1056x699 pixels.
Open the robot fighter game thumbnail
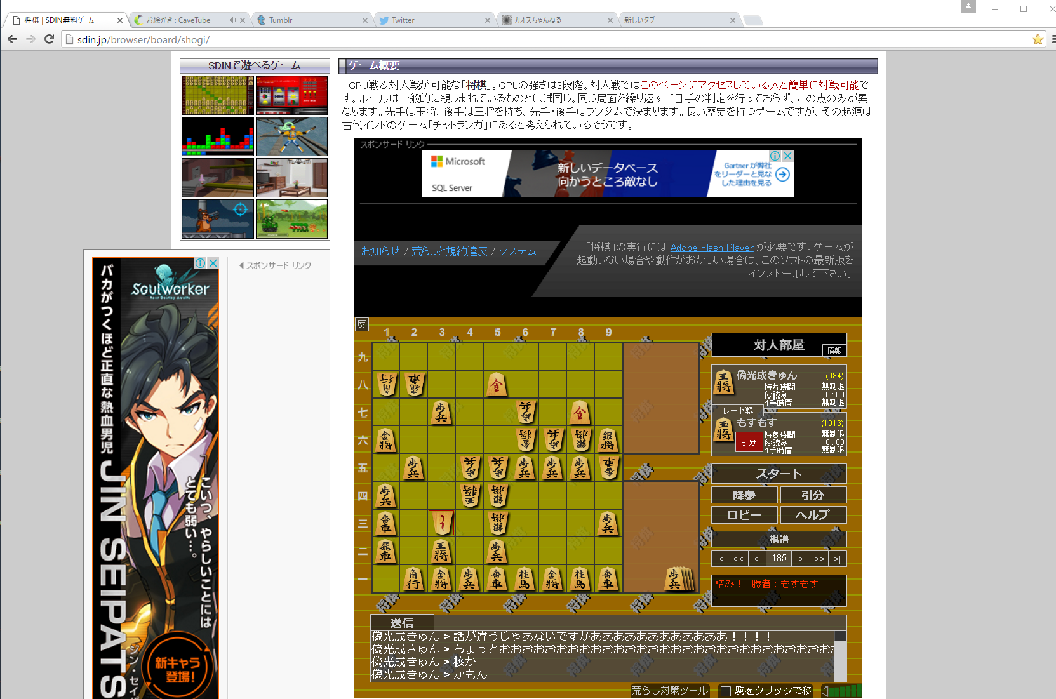(291, 136)
